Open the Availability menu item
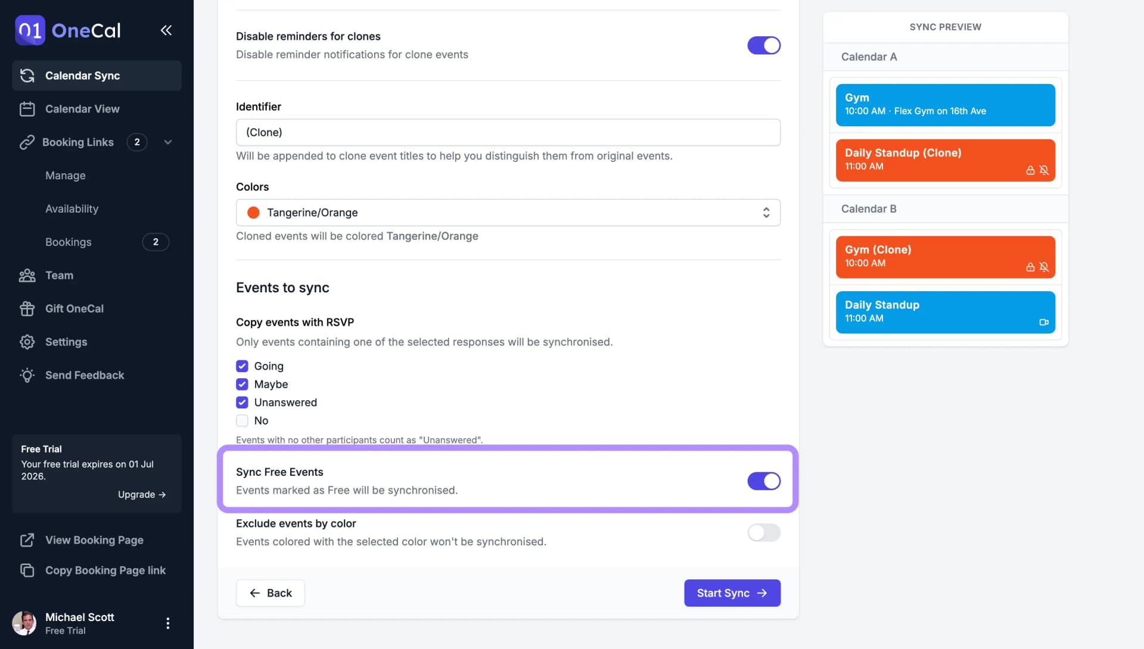 click(x=71, y=209)
